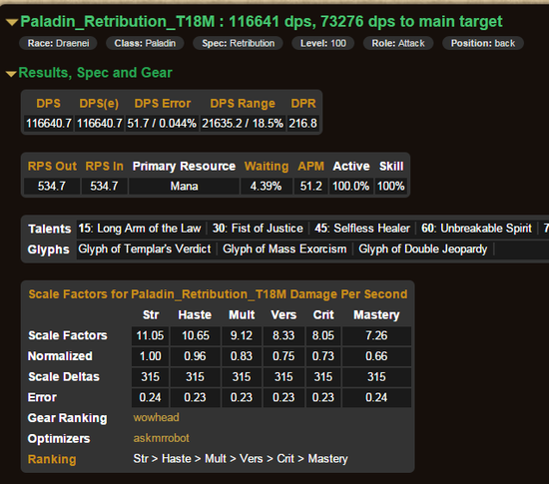This screenshot has height=484, width=549.
Task: Open the askmrrobot optimizers link
Action: tap(161, 438)
